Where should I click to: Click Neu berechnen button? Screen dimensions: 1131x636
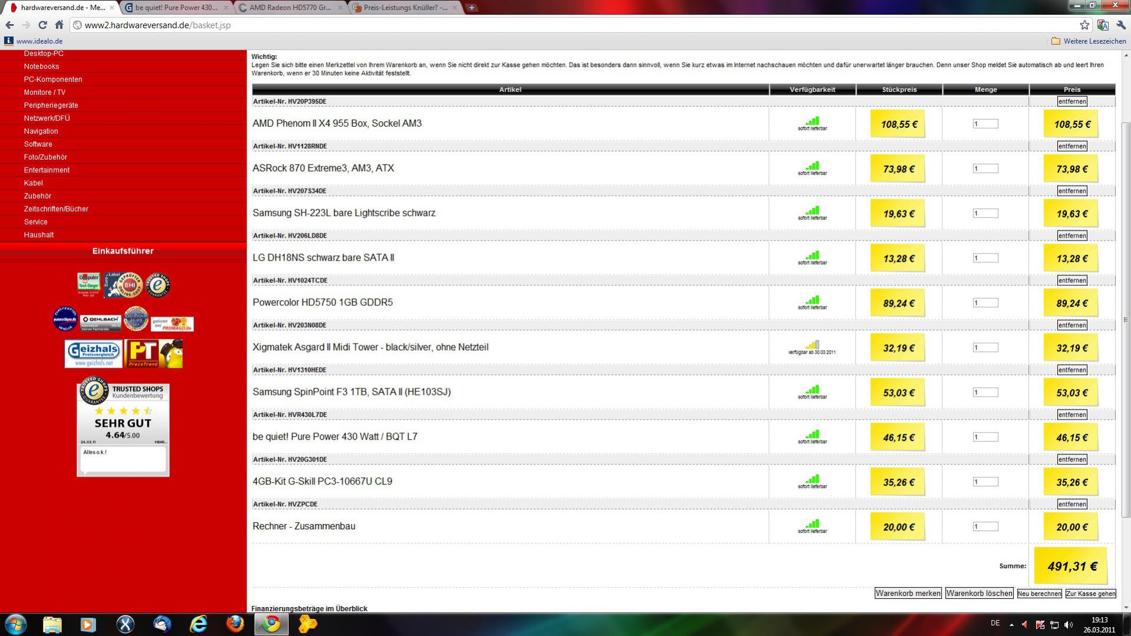tap(1039, 594)
